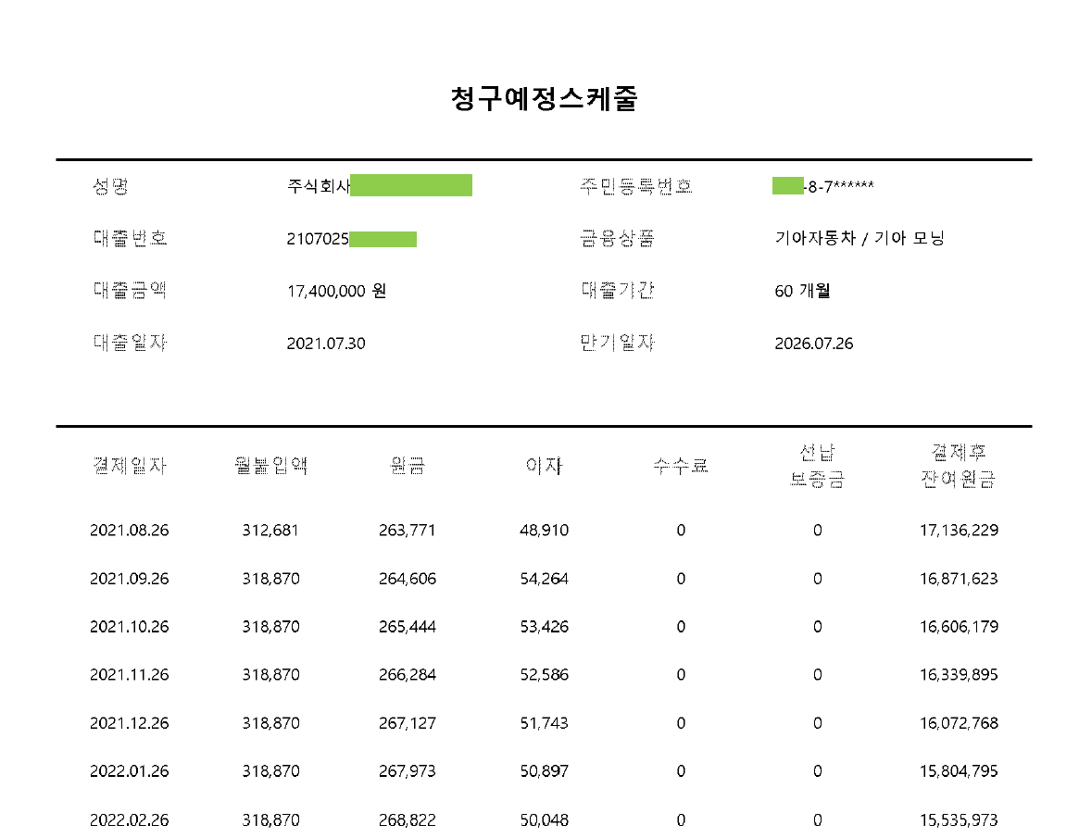The image size is (1079, 838).
Task: Click the 이자 column header
Action: point(544,466)
